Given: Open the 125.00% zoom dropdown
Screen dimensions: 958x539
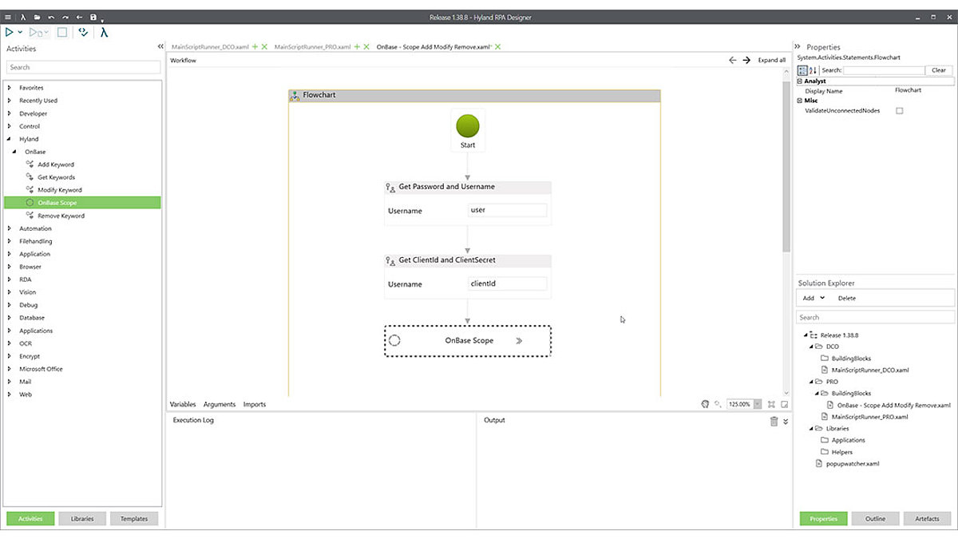Looking at the screenshot, I should (x=758, y=405).
